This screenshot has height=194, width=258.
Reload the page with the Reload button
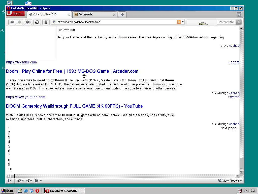pyautogui.click(x=37, y=22)
